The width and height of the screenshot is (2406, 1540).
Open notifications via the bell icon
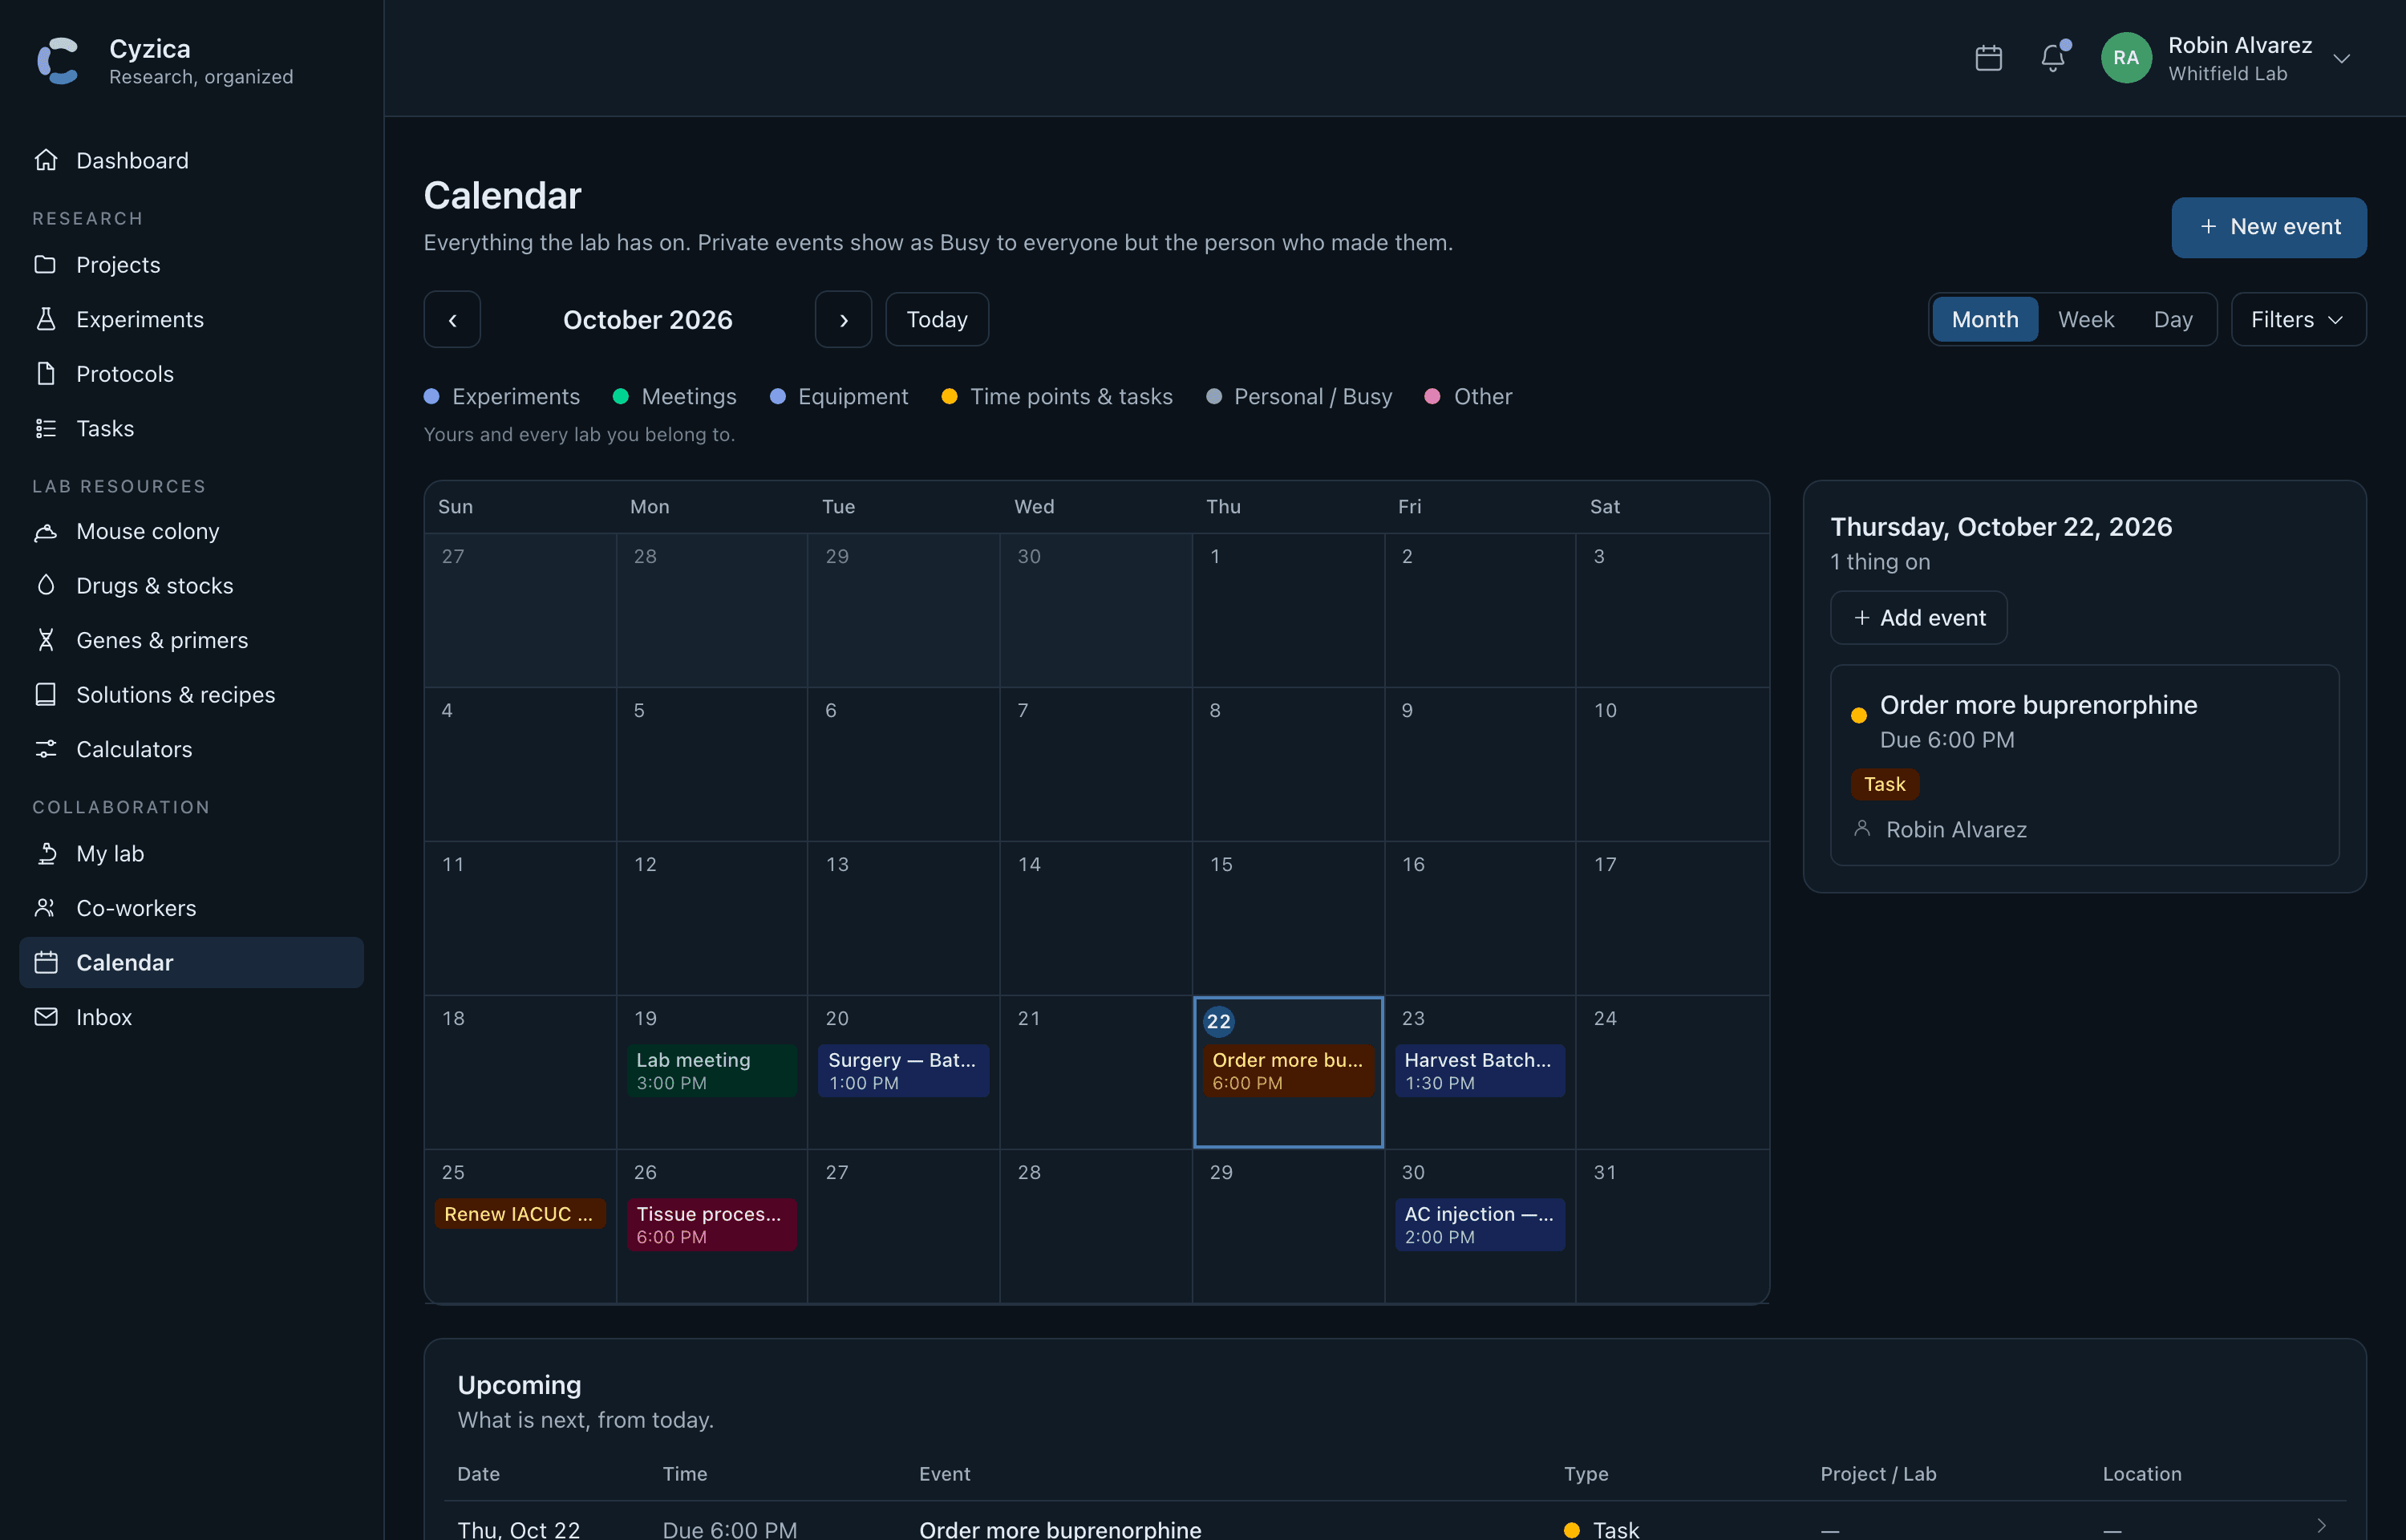(x=2053, y=58)
